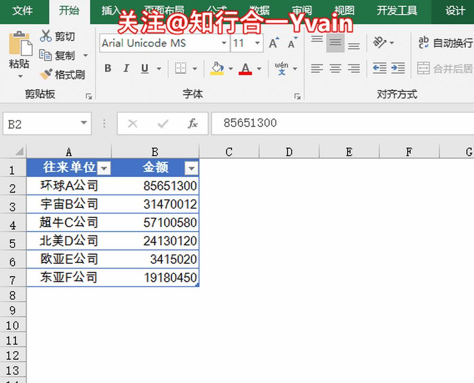This screenshot has width=474, height=383.
Task: Click the select-all corner triangle
Action: 19,151
